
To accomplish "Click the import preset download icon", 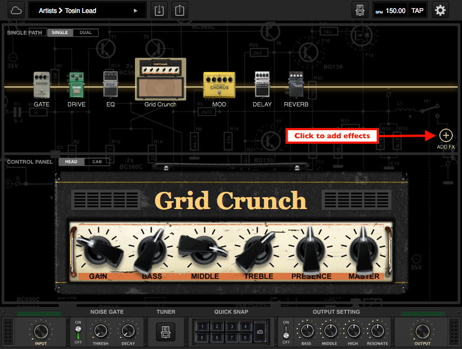I will (x=159, y=10).
